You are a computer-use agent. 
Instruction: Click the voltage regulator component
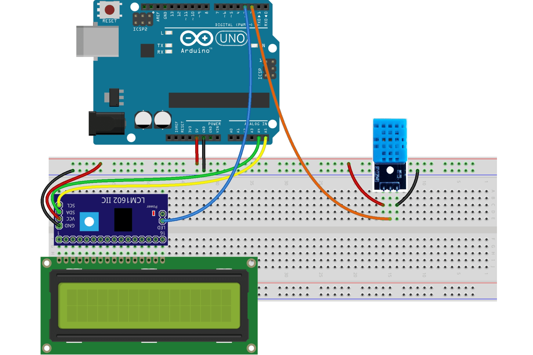114,97
